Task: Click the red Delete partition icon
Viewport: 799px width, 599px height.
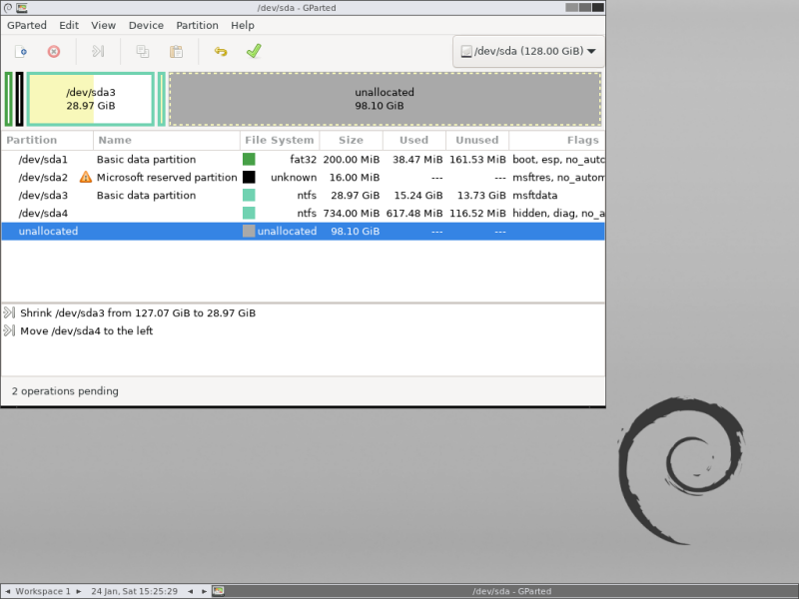Action: click(54, 52)
